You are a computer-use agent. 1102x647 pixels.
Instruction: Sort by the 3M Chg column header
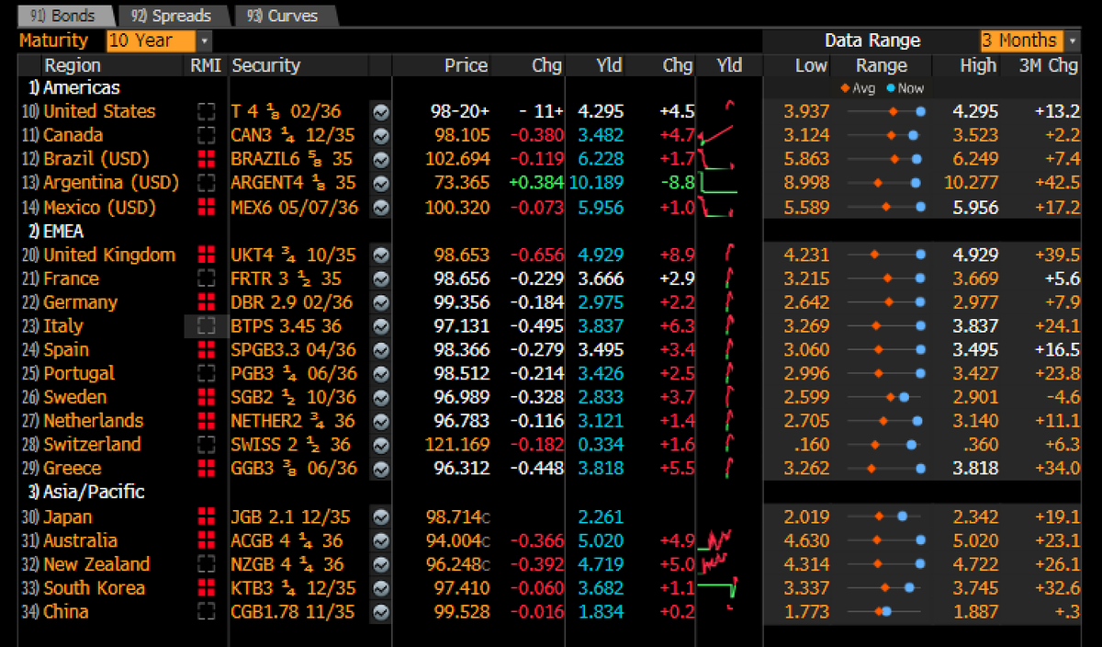[1049, 65]
